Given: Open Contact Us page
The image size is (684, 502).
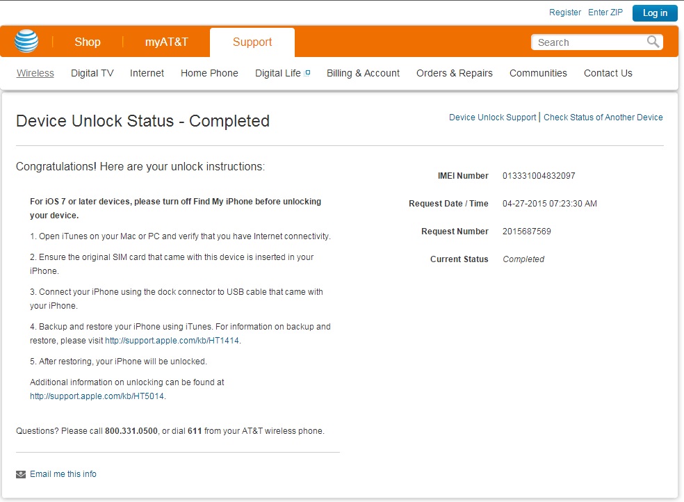Looking at the screenshot, I should tap(608, 73).
